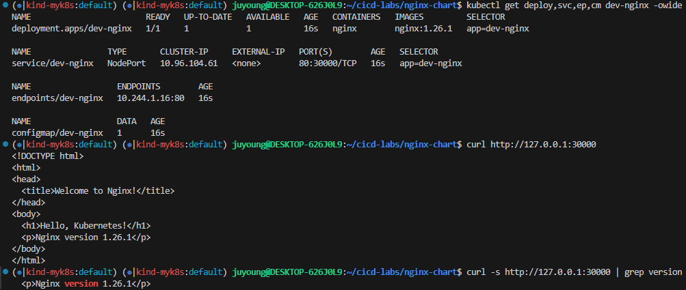The height and width of the screenshot is (290, 686).
Task: Click the '16s' age in the configmap row
Action: click(158, 133)
